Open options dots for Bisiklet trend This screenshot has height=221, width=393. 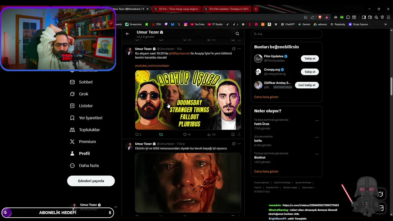(x=317, y=154)
